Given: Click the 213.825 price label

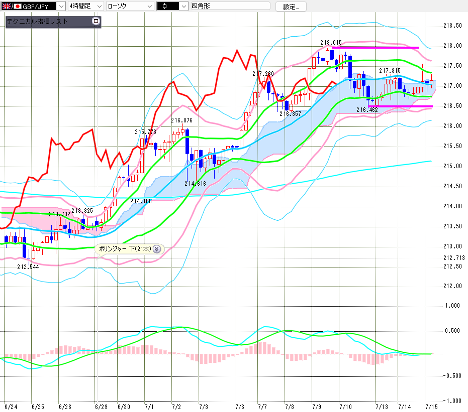Looking at the screenshot, I should 82,211.
